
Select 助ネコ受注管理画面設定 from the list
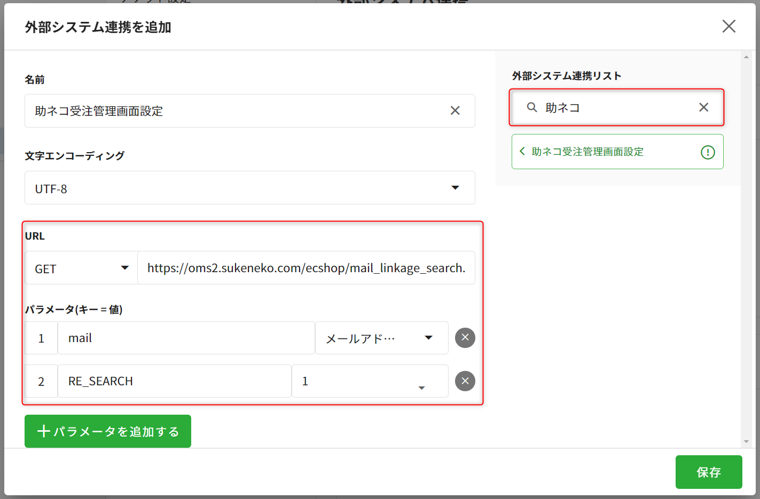[587, 152]
